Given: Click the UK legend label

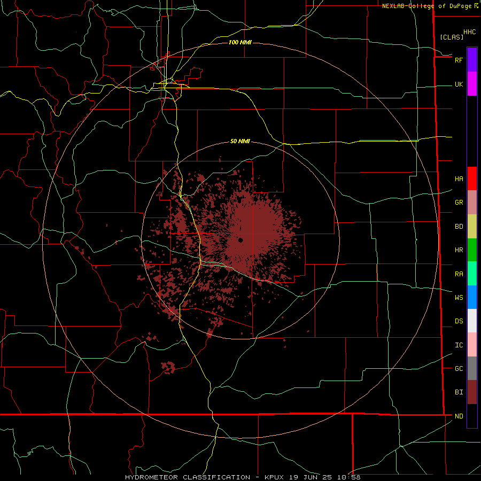Looking at the screenshot, I should pos(459,84).
